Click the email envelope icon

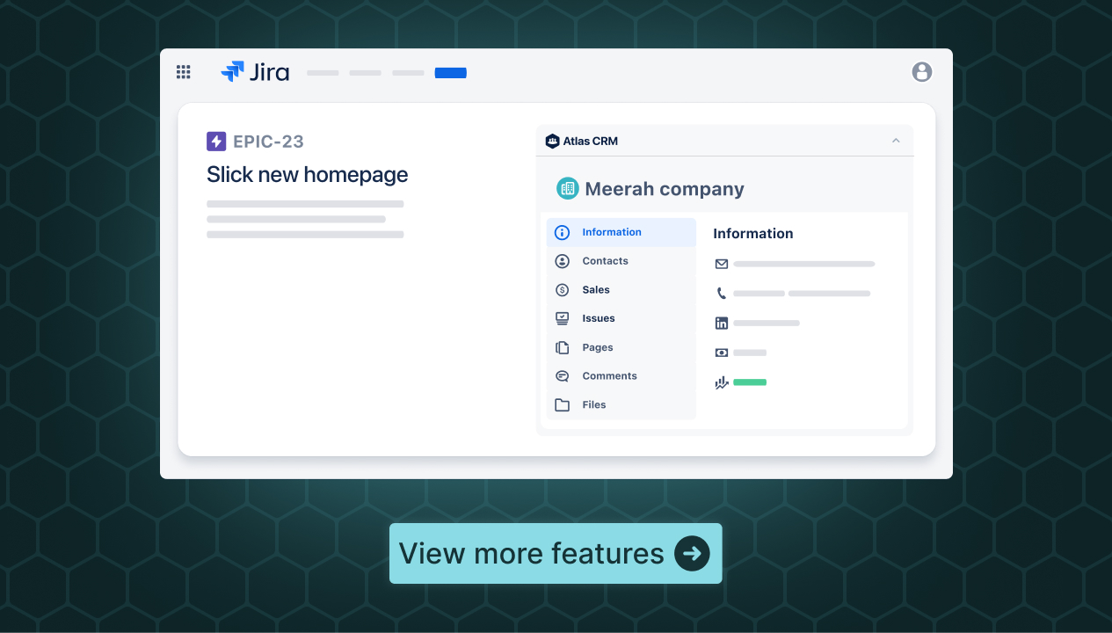coord(722,264)
